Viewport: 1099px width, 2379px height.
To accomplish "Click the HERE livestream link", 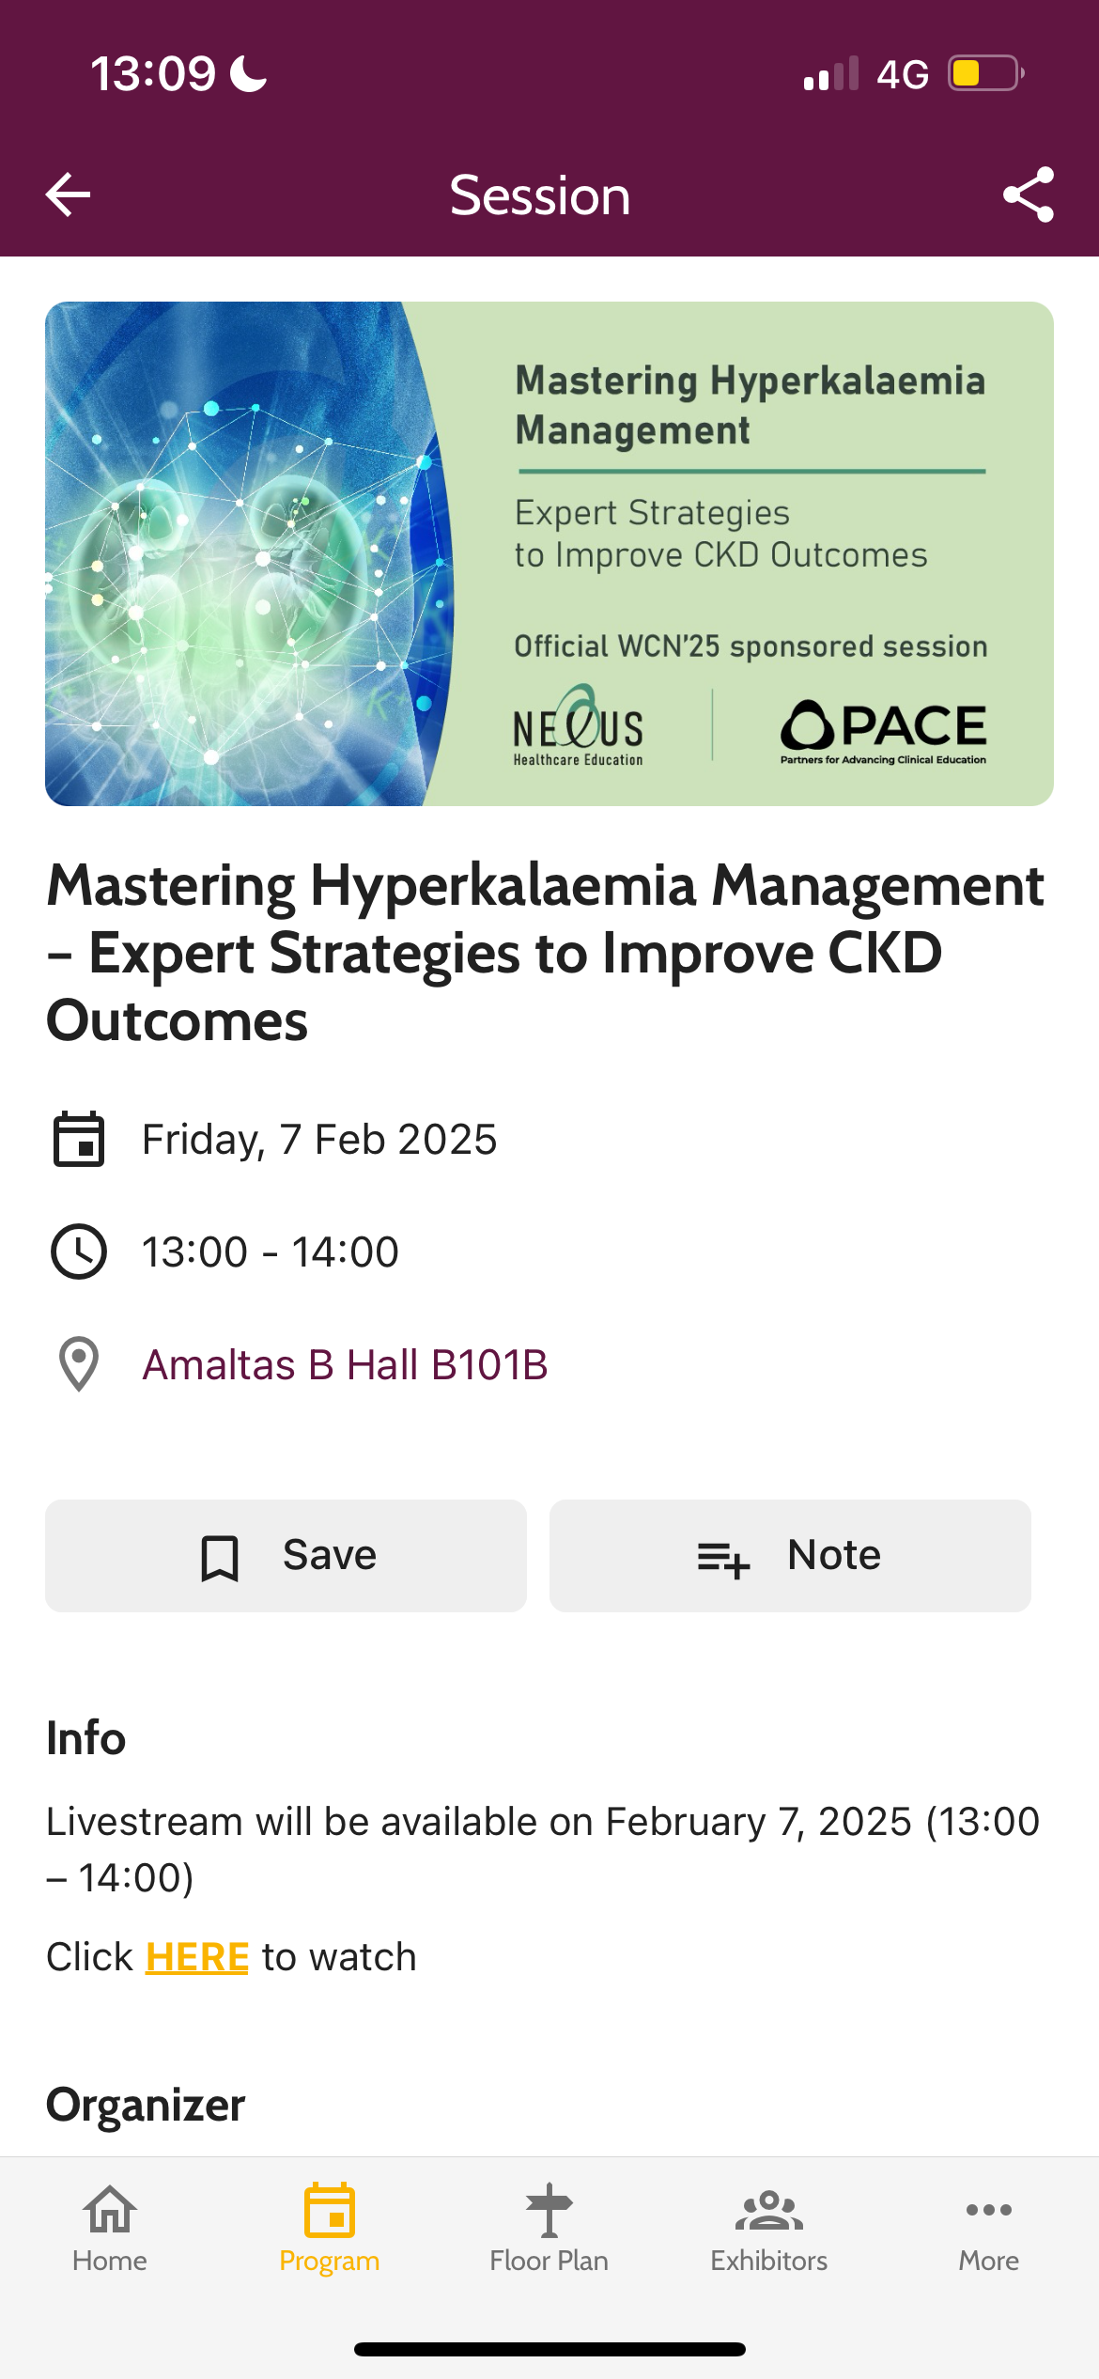I will (x=197, y=1958).
